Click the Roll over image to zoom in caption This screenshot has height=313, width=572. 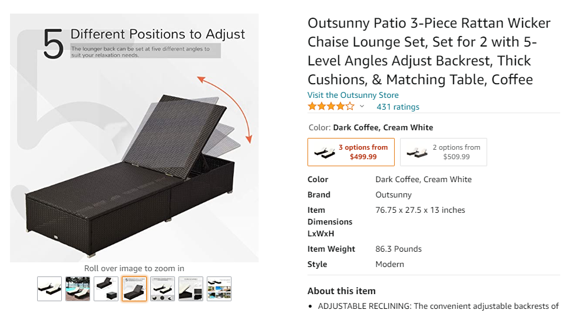coord(134,268)
